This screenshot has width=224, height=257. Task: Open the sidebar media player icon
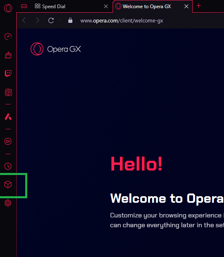tap(8, 141)
